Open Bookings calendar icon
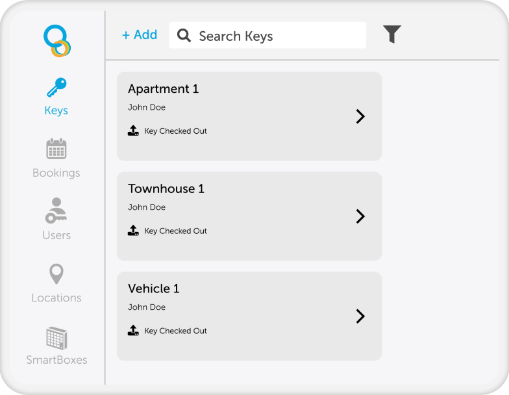 (x=56, y=149)
